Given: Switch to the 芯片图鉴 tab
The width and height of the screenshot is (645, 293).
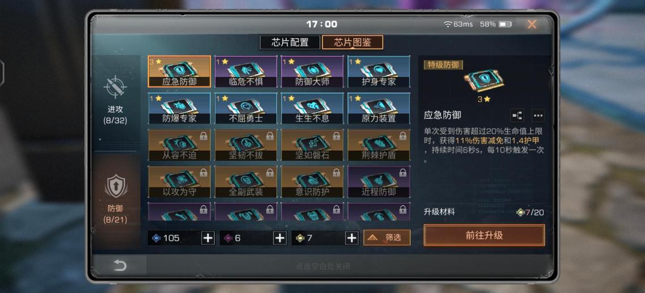Looking at the screenshot, I should point(352,42).
